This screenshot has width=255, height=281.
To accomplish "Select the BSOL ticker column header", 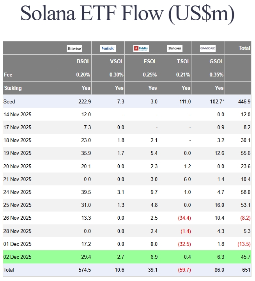I will (83, 62).
